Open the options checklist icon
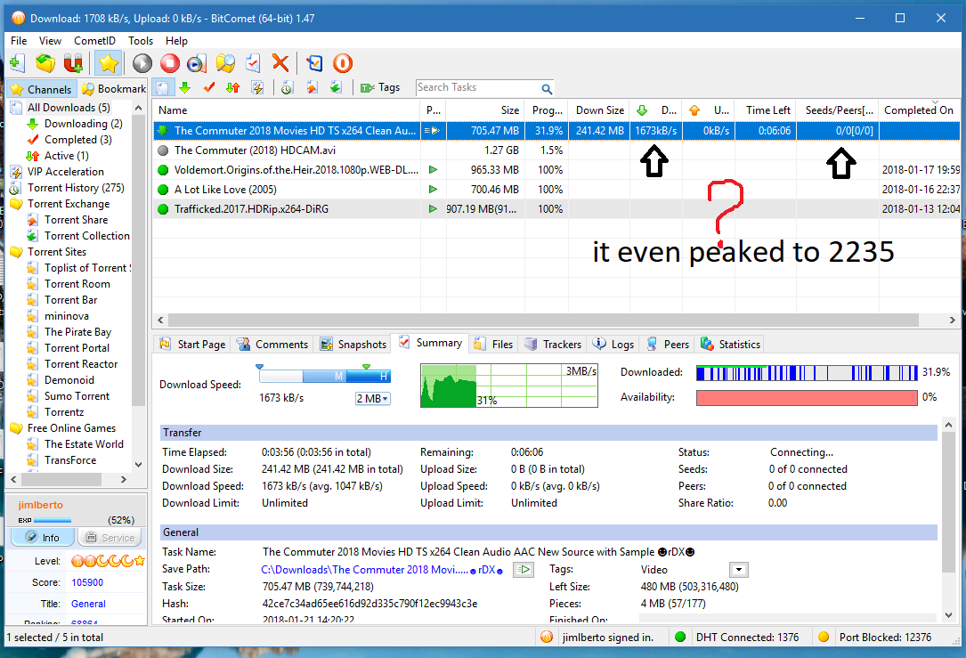This screenshot has height=658, width=966. (315, 63)
